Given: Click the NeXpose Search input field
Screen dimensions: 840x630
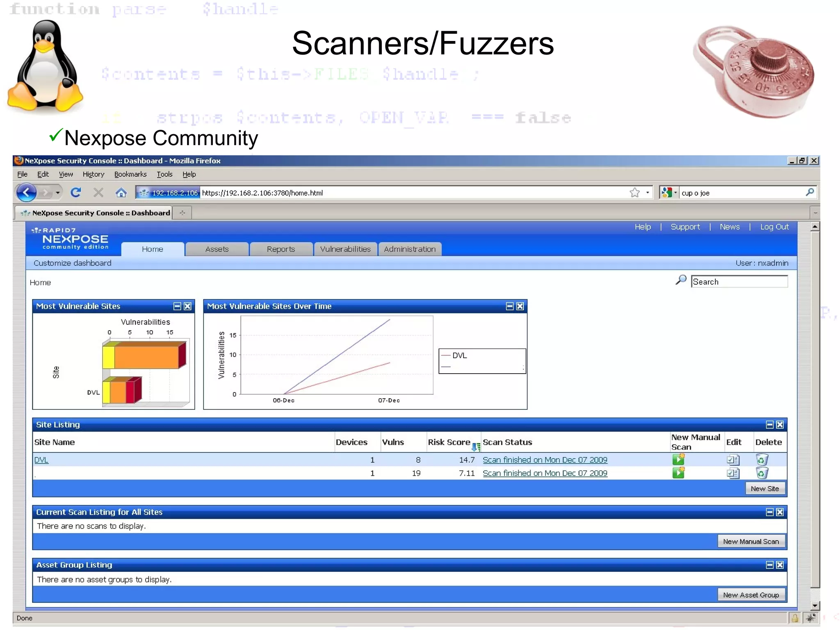Looking at the screenshot, I should tap(739, 281).
